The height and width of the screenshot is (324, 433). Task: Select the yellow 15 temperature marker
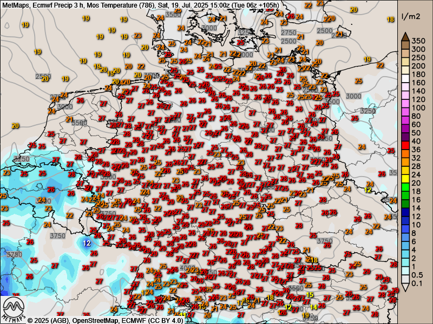[x=310, y=295]
